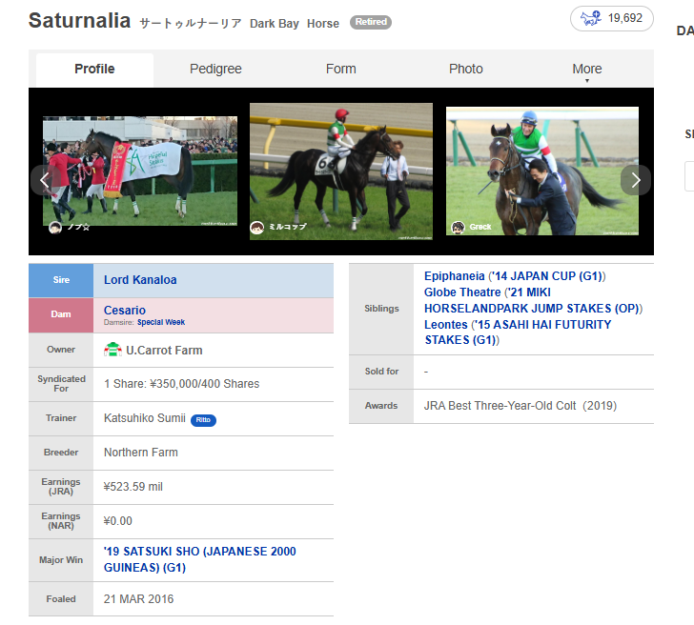
Task: Open sibling Epiphaneia link
Action: (x=454, y=276)
